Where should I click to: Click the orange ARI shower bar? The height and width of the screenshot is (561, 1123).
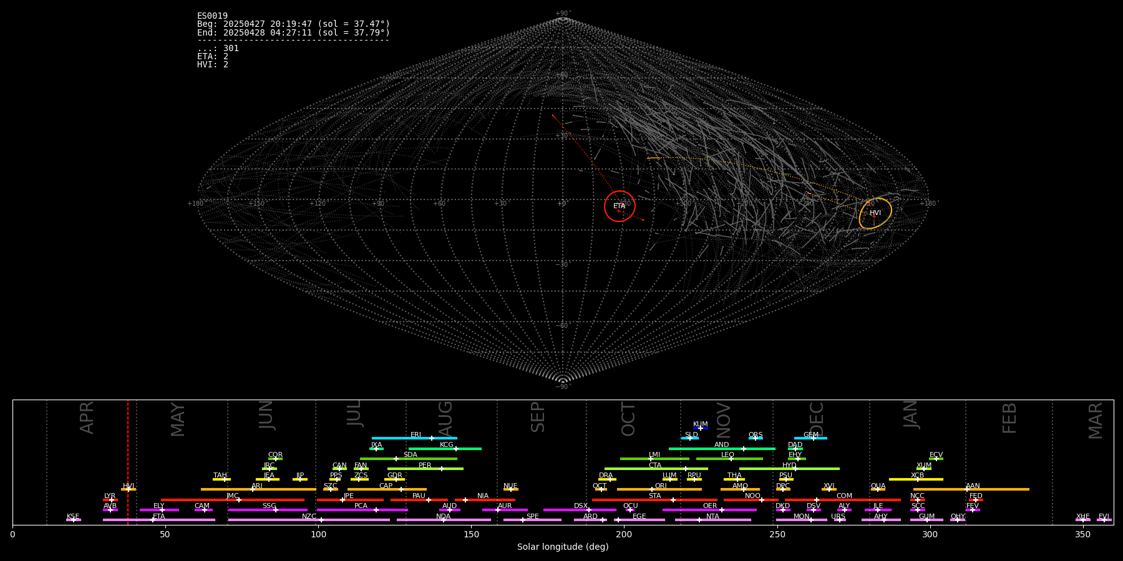(x=258, y=489)
